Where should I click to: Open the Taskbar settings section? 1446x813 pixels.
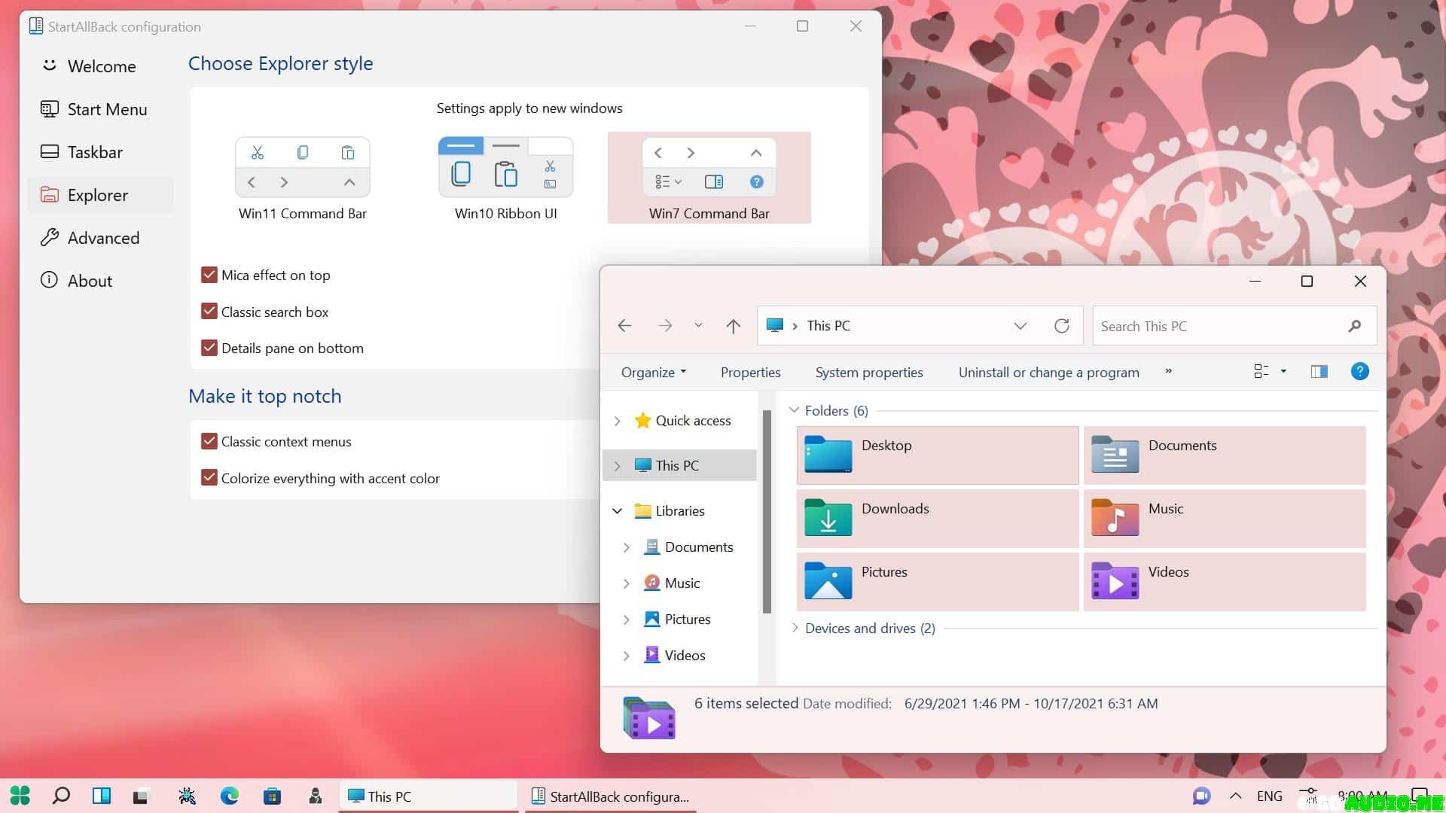[95, 152]
